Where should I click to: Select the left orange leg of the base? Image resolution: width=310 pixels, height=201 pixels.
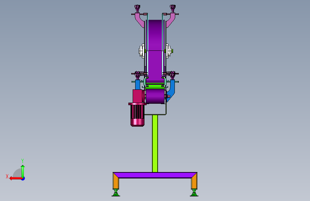click(x=115, y=181)
